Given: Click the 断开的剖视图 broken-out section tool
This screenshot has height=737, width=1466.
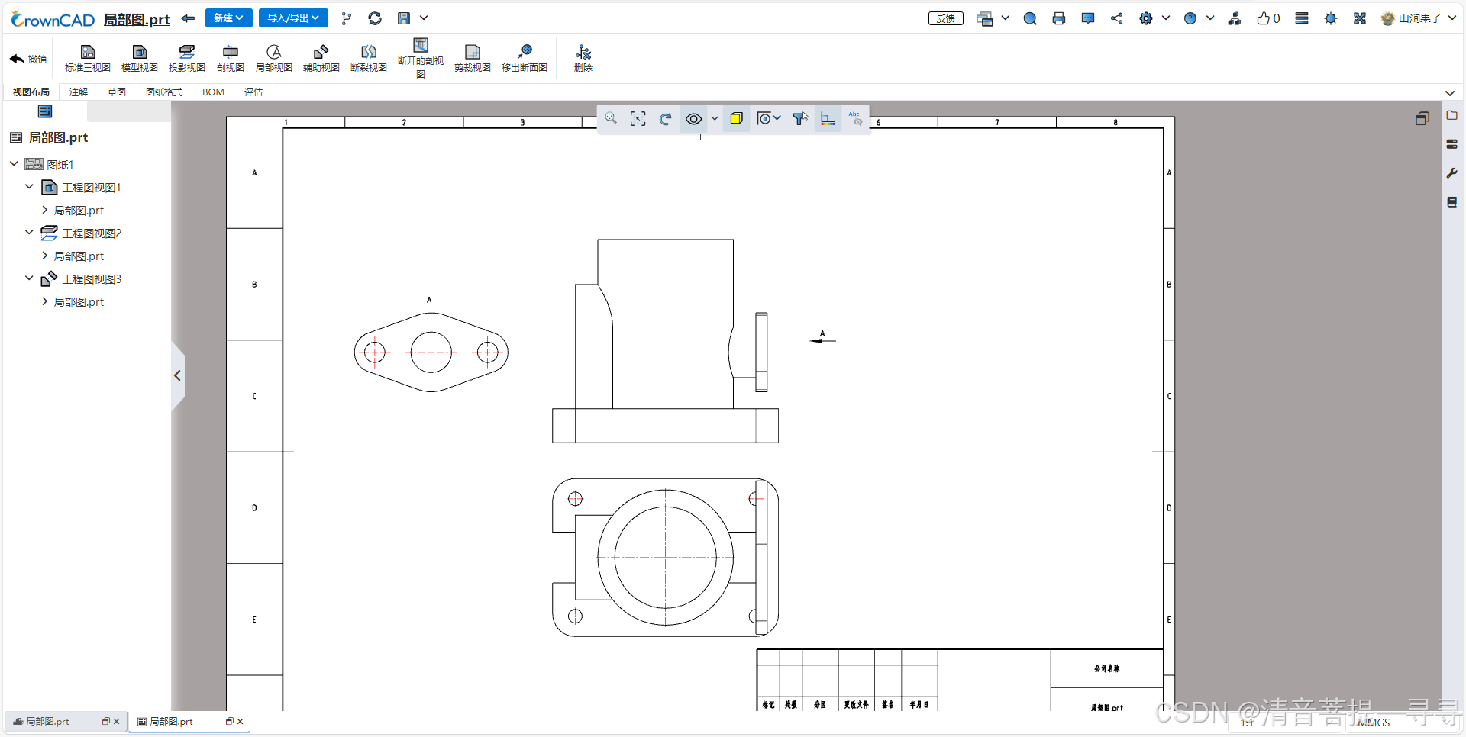Looking at the screenshot, I should click(x=421, y=58).
